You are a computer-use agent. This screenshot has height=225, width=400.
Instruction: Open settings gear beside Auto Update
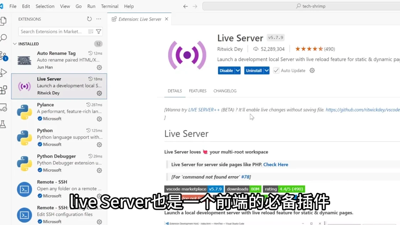pos(312,71)
